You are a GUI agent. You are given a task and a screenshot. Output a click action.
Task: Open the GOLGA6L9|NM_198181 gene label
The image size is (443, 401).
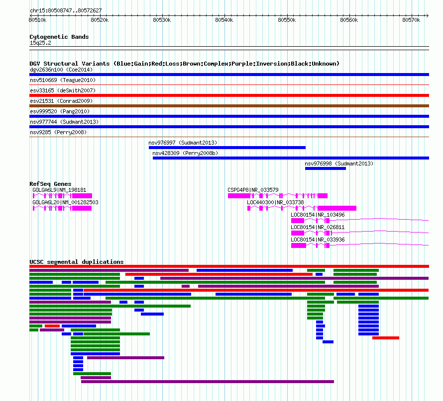[59, 190]
